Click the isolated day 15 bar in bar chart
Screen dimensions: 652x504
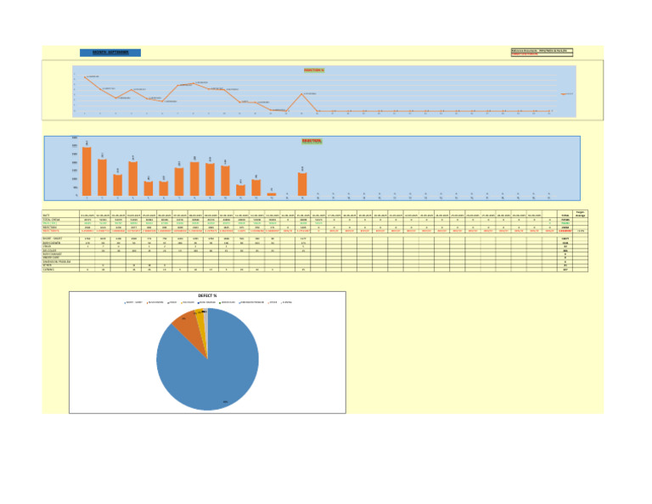pos(302,184)
